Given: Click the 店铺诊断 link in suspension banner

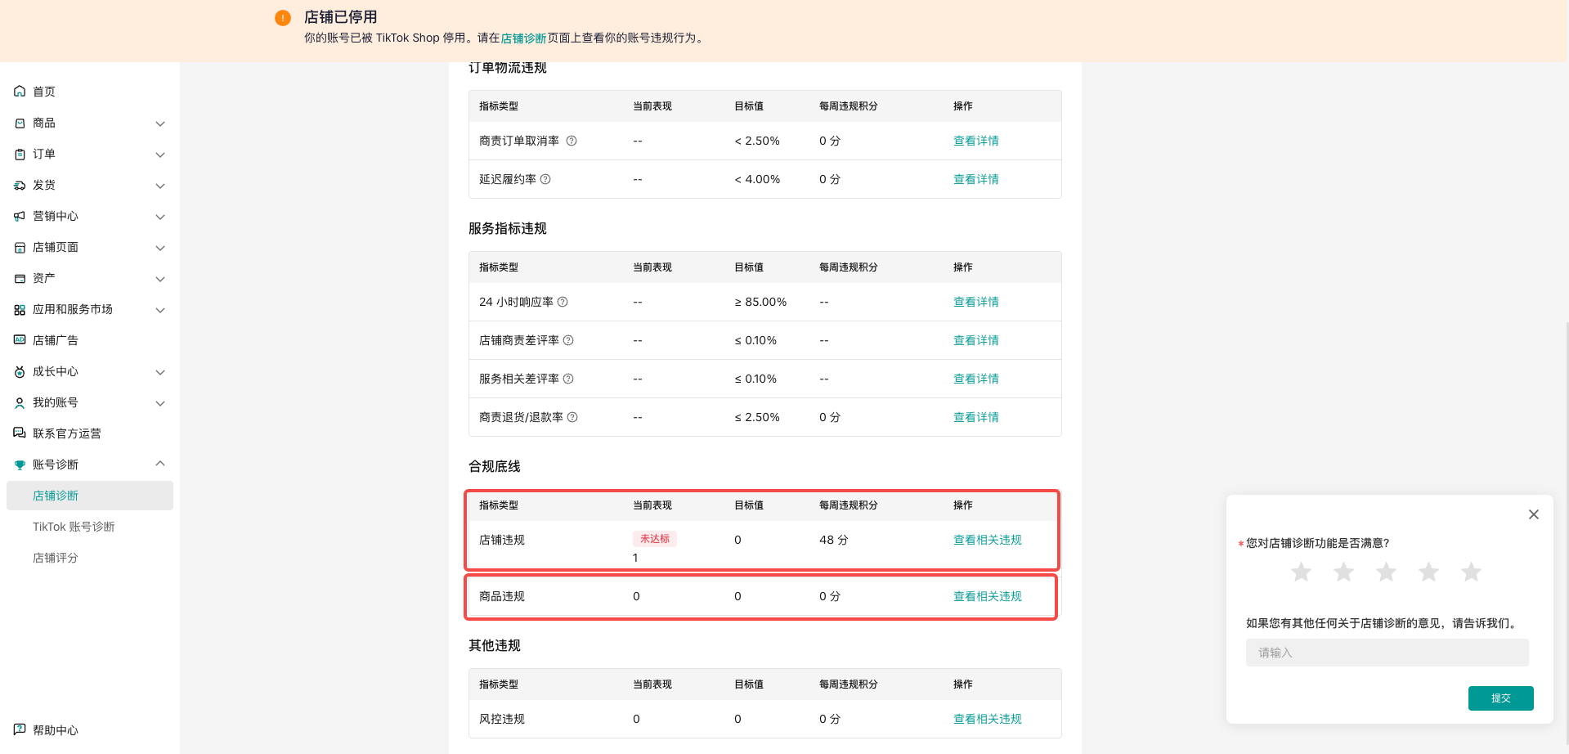Looking at the screenshot, I should point(523,38).
